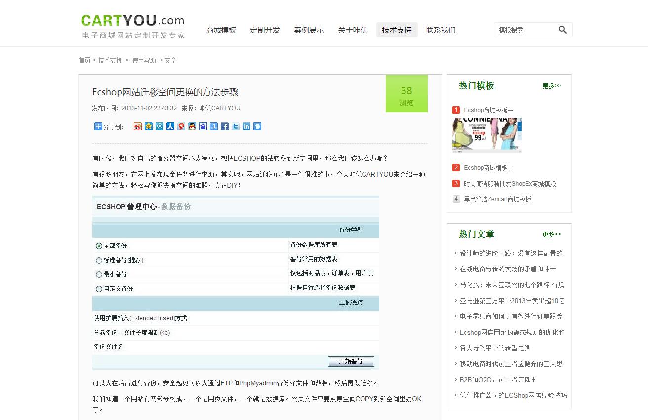The image size is (648, 420).
Task: Share article to Qzone star icon
Action: click(149, 127)
